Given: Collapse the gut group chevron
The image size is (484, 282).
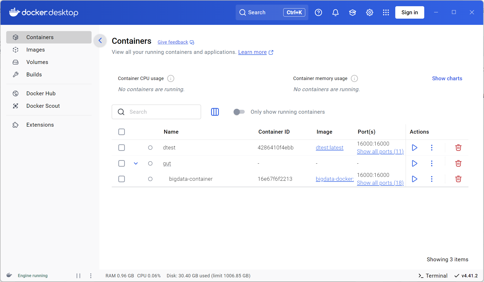Looking at the screenshot, I should pos(136,163).
